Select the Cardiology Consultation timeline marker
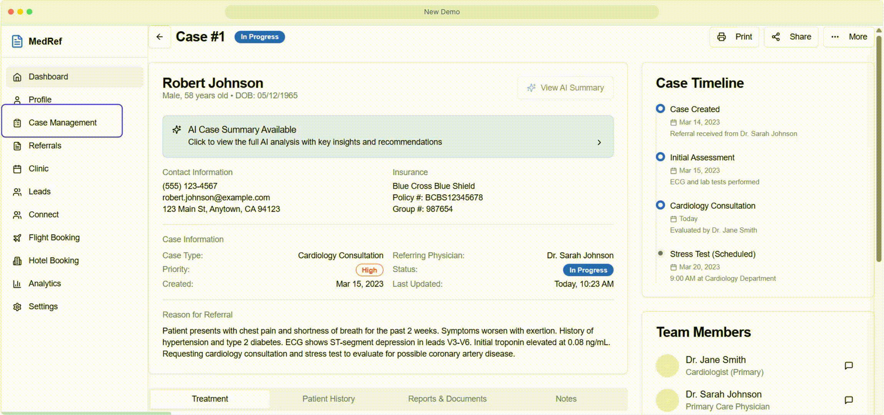 coord(660,205)
